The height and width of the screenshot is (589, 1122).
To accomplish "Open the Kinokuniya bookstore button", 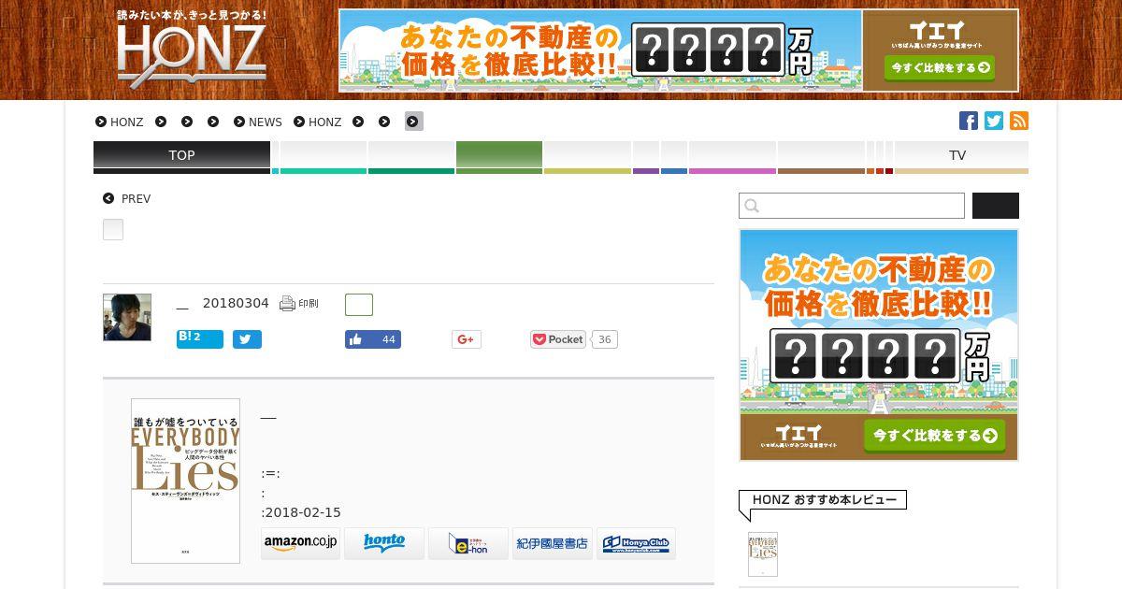I will coord(553,543).
